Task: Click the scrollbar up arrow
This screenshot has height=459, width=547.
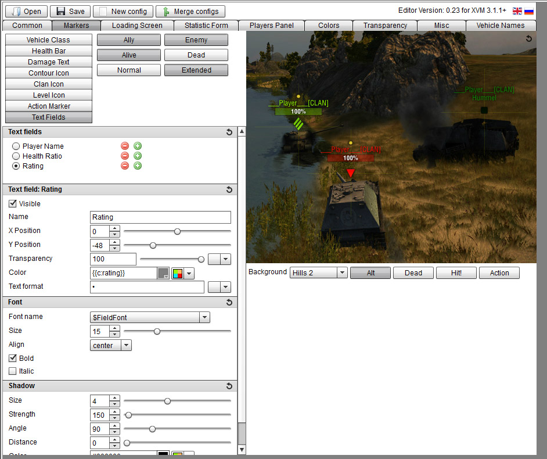Action: tap(242, 131)
